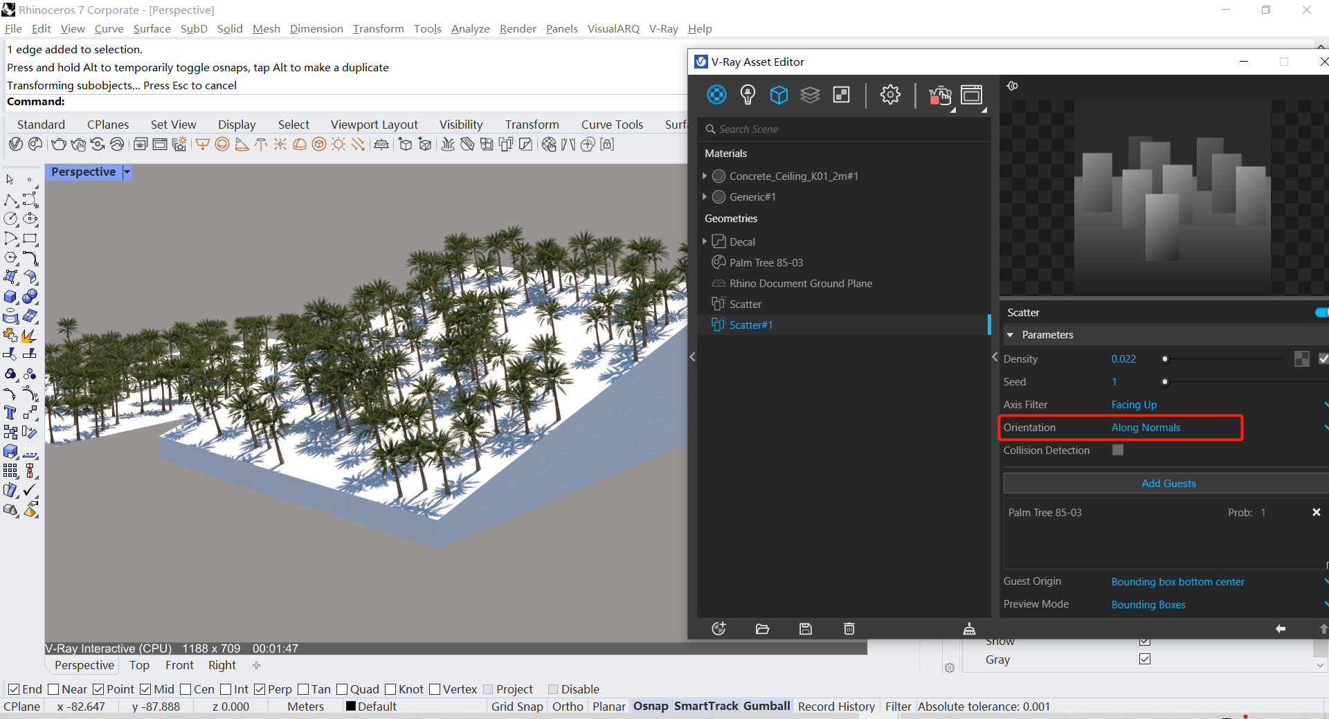Enable the Quad osnap checkbox
This screenshot has width=1329, height=719.
(342, 689)
